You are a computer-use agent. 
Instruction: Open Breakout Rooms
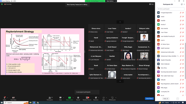[x=87, y=98]
